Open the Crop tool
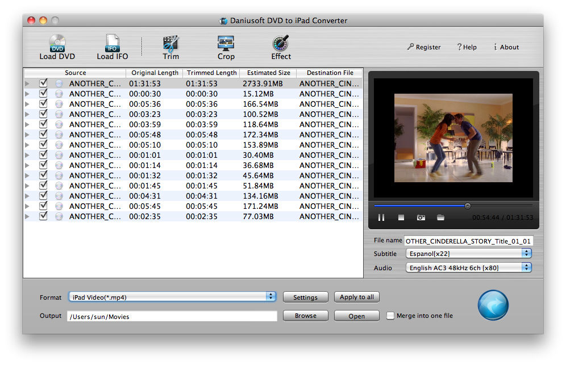This screenshot has width=566, height=365. pos(226,47)
